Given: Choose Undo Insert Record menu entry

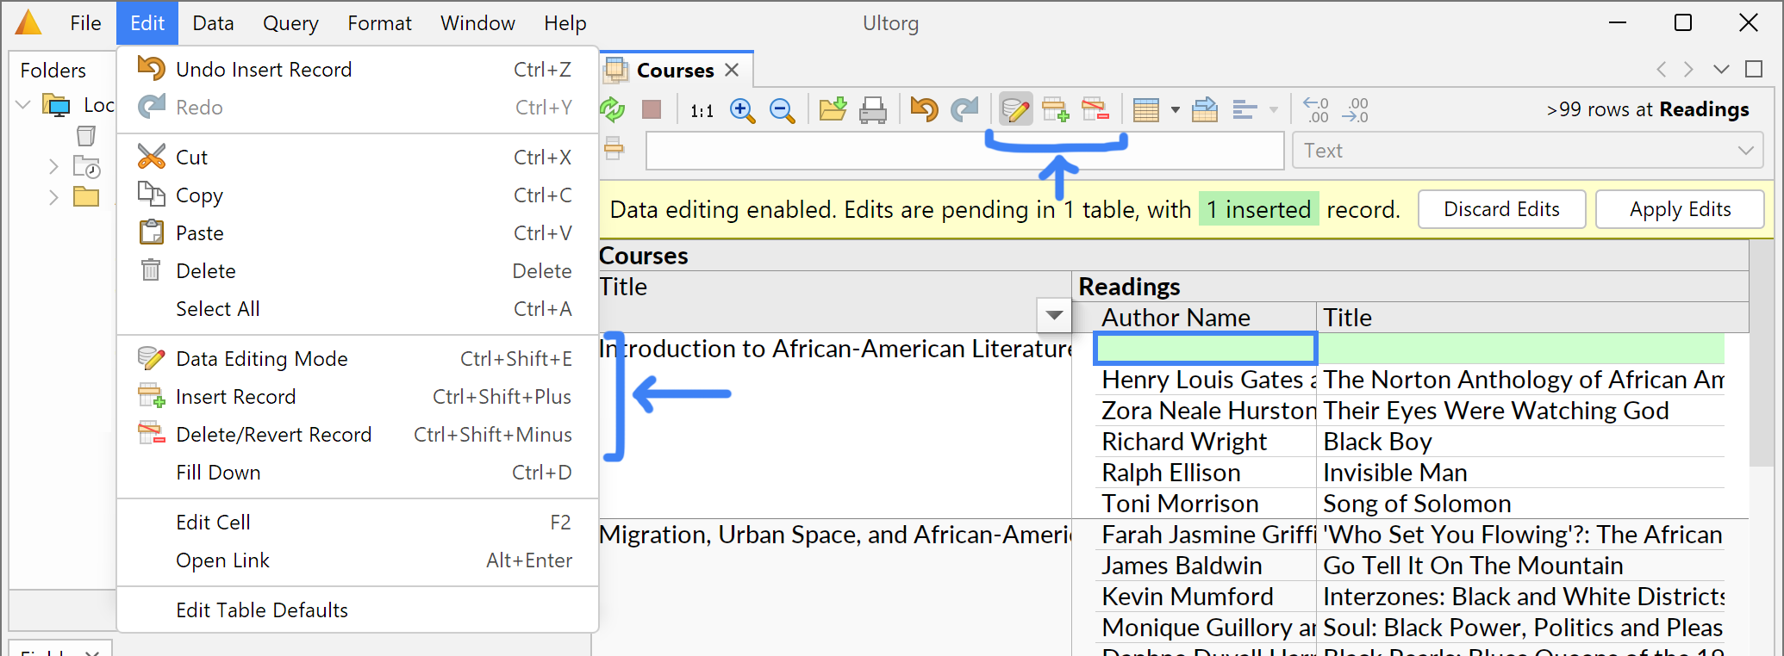Looking at the screenshot, I should [x=358, y=70].
